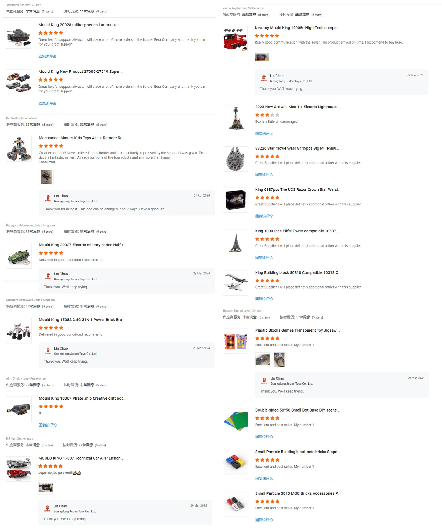Image resolution: width=442 pixels, height=529 pixels.
Task: Click Lin Chao avatar in 01 Apr 2024 reply
Action: click(x=48, y=198)
